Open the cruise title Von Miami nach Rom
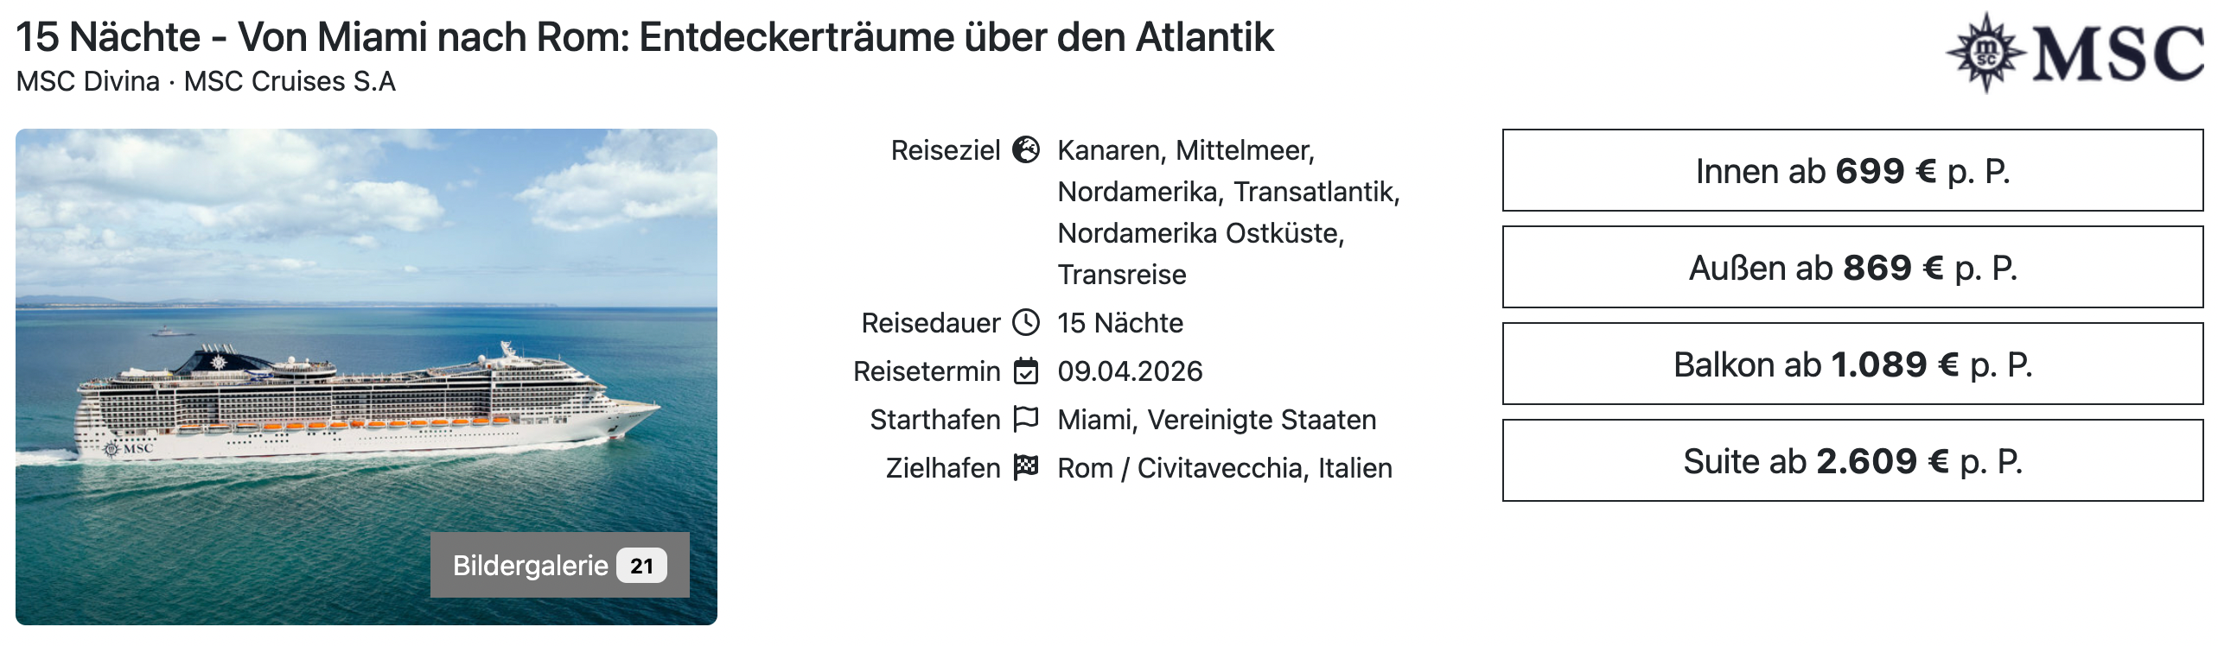Image resolution: width=2218 pixels, height=646 pixels. [x=645, y=37]
